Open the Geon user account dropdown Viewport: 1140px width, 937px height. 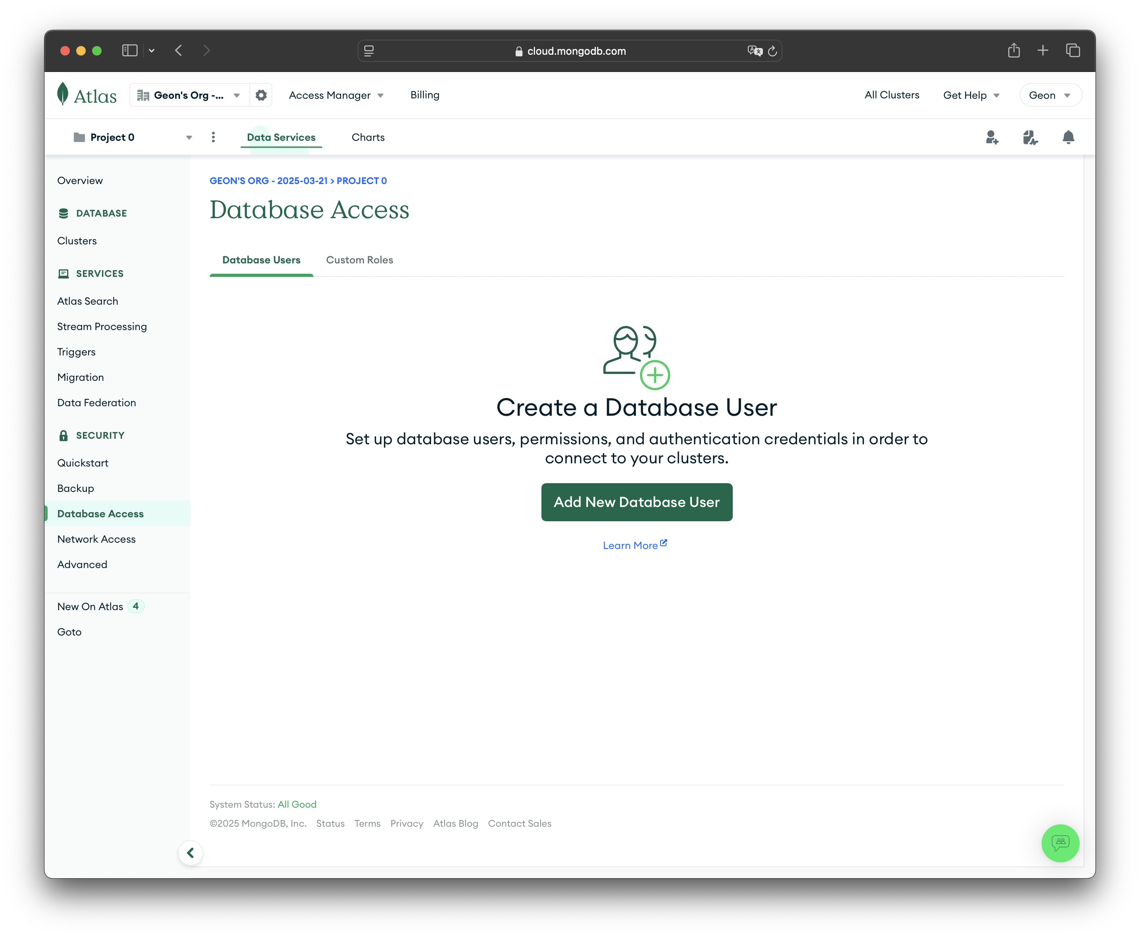pos(1049,95)
